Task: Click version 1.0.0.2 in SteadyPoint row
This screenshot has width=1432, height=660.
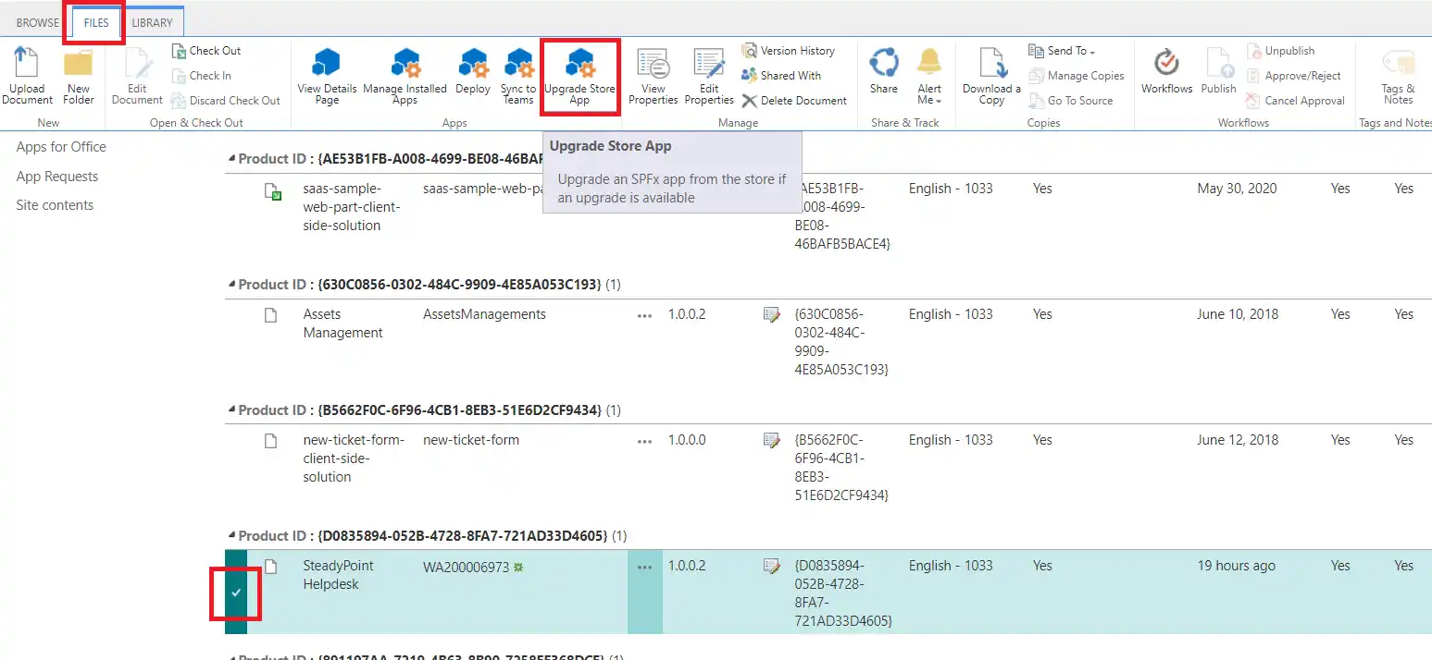Action: [x=687, y=566]
